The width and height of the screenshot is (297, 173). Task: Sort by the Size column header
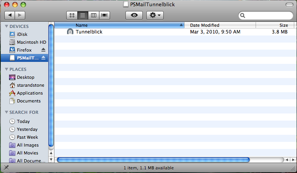(275, 25)
